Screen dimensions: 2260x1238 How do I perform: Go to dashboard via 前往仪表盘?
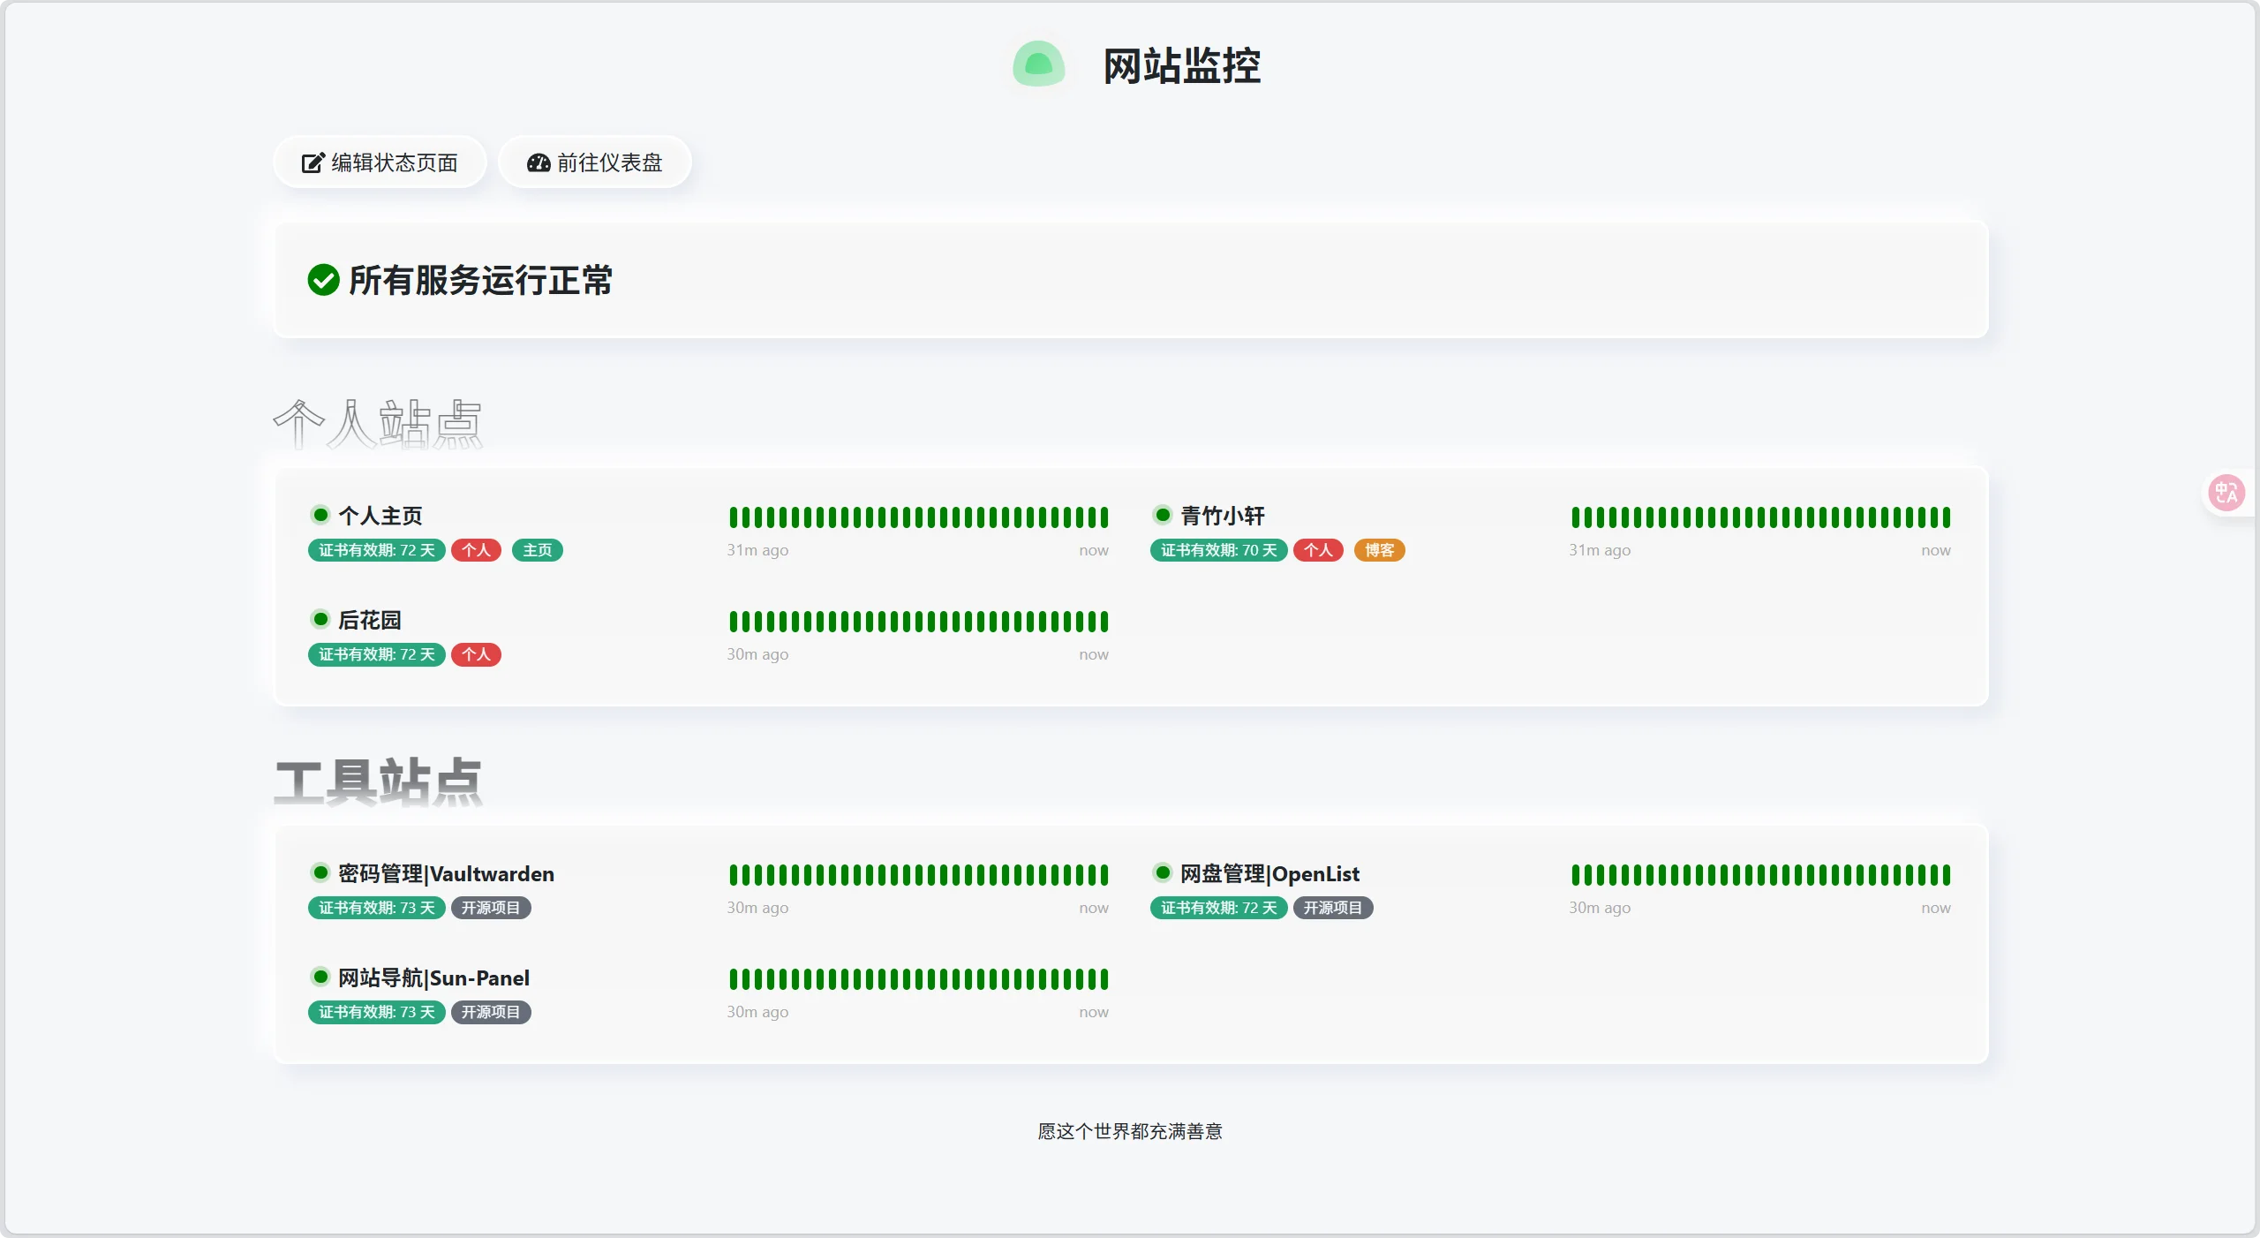tap(594, 162)
